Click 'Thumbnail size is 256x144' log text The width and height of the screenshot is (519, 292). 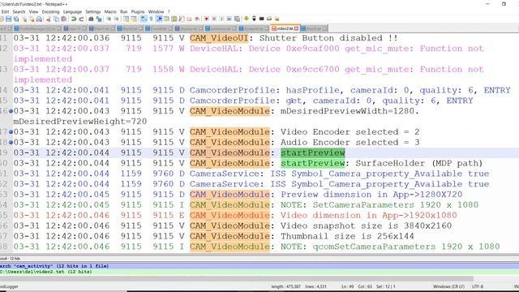(347, 236)
